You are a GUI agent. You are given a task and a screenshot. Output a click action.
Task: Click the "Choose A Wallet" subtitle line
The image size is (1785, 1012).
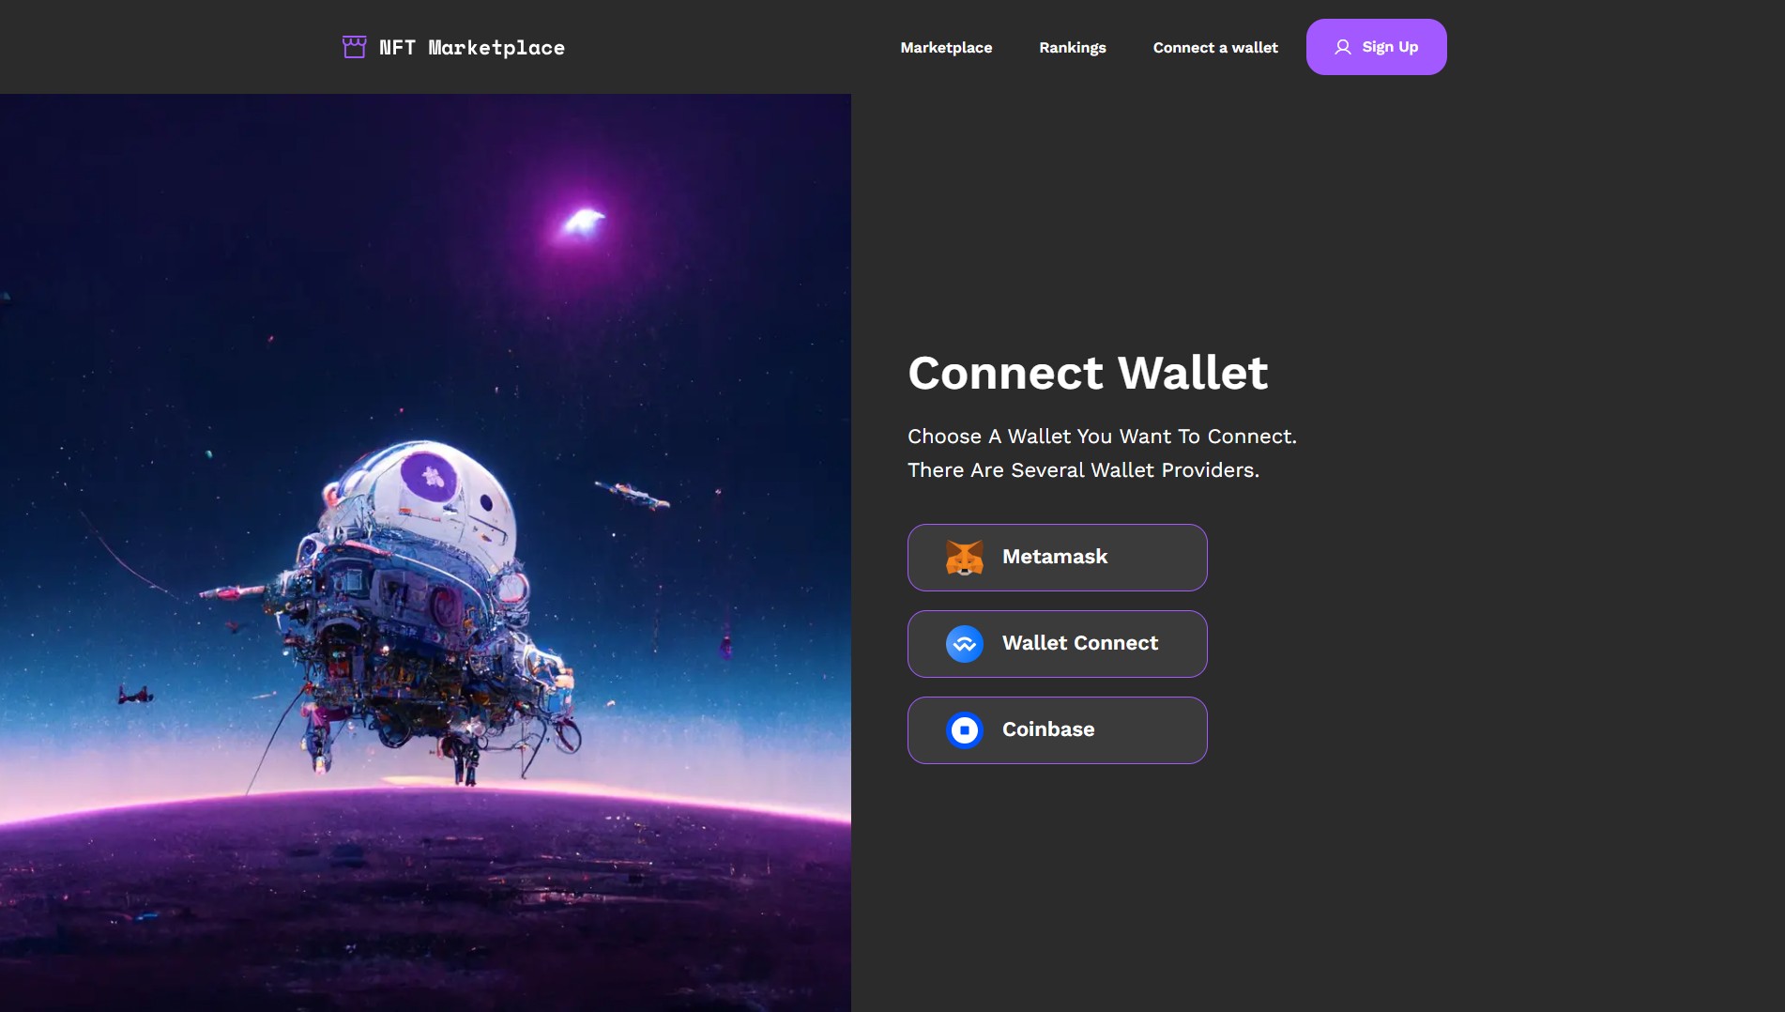point(1102,437)
